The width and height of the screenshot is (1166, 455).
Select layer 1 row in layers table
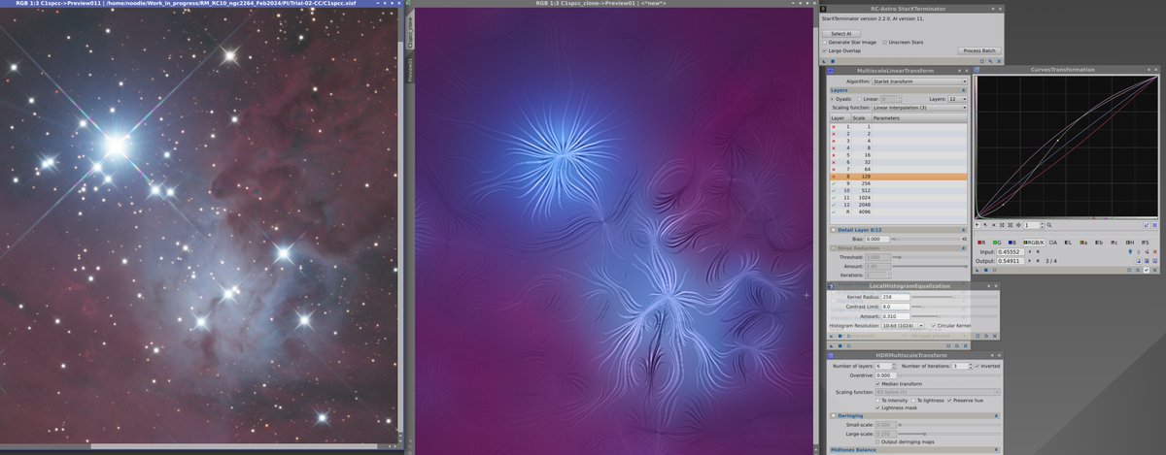899,127
